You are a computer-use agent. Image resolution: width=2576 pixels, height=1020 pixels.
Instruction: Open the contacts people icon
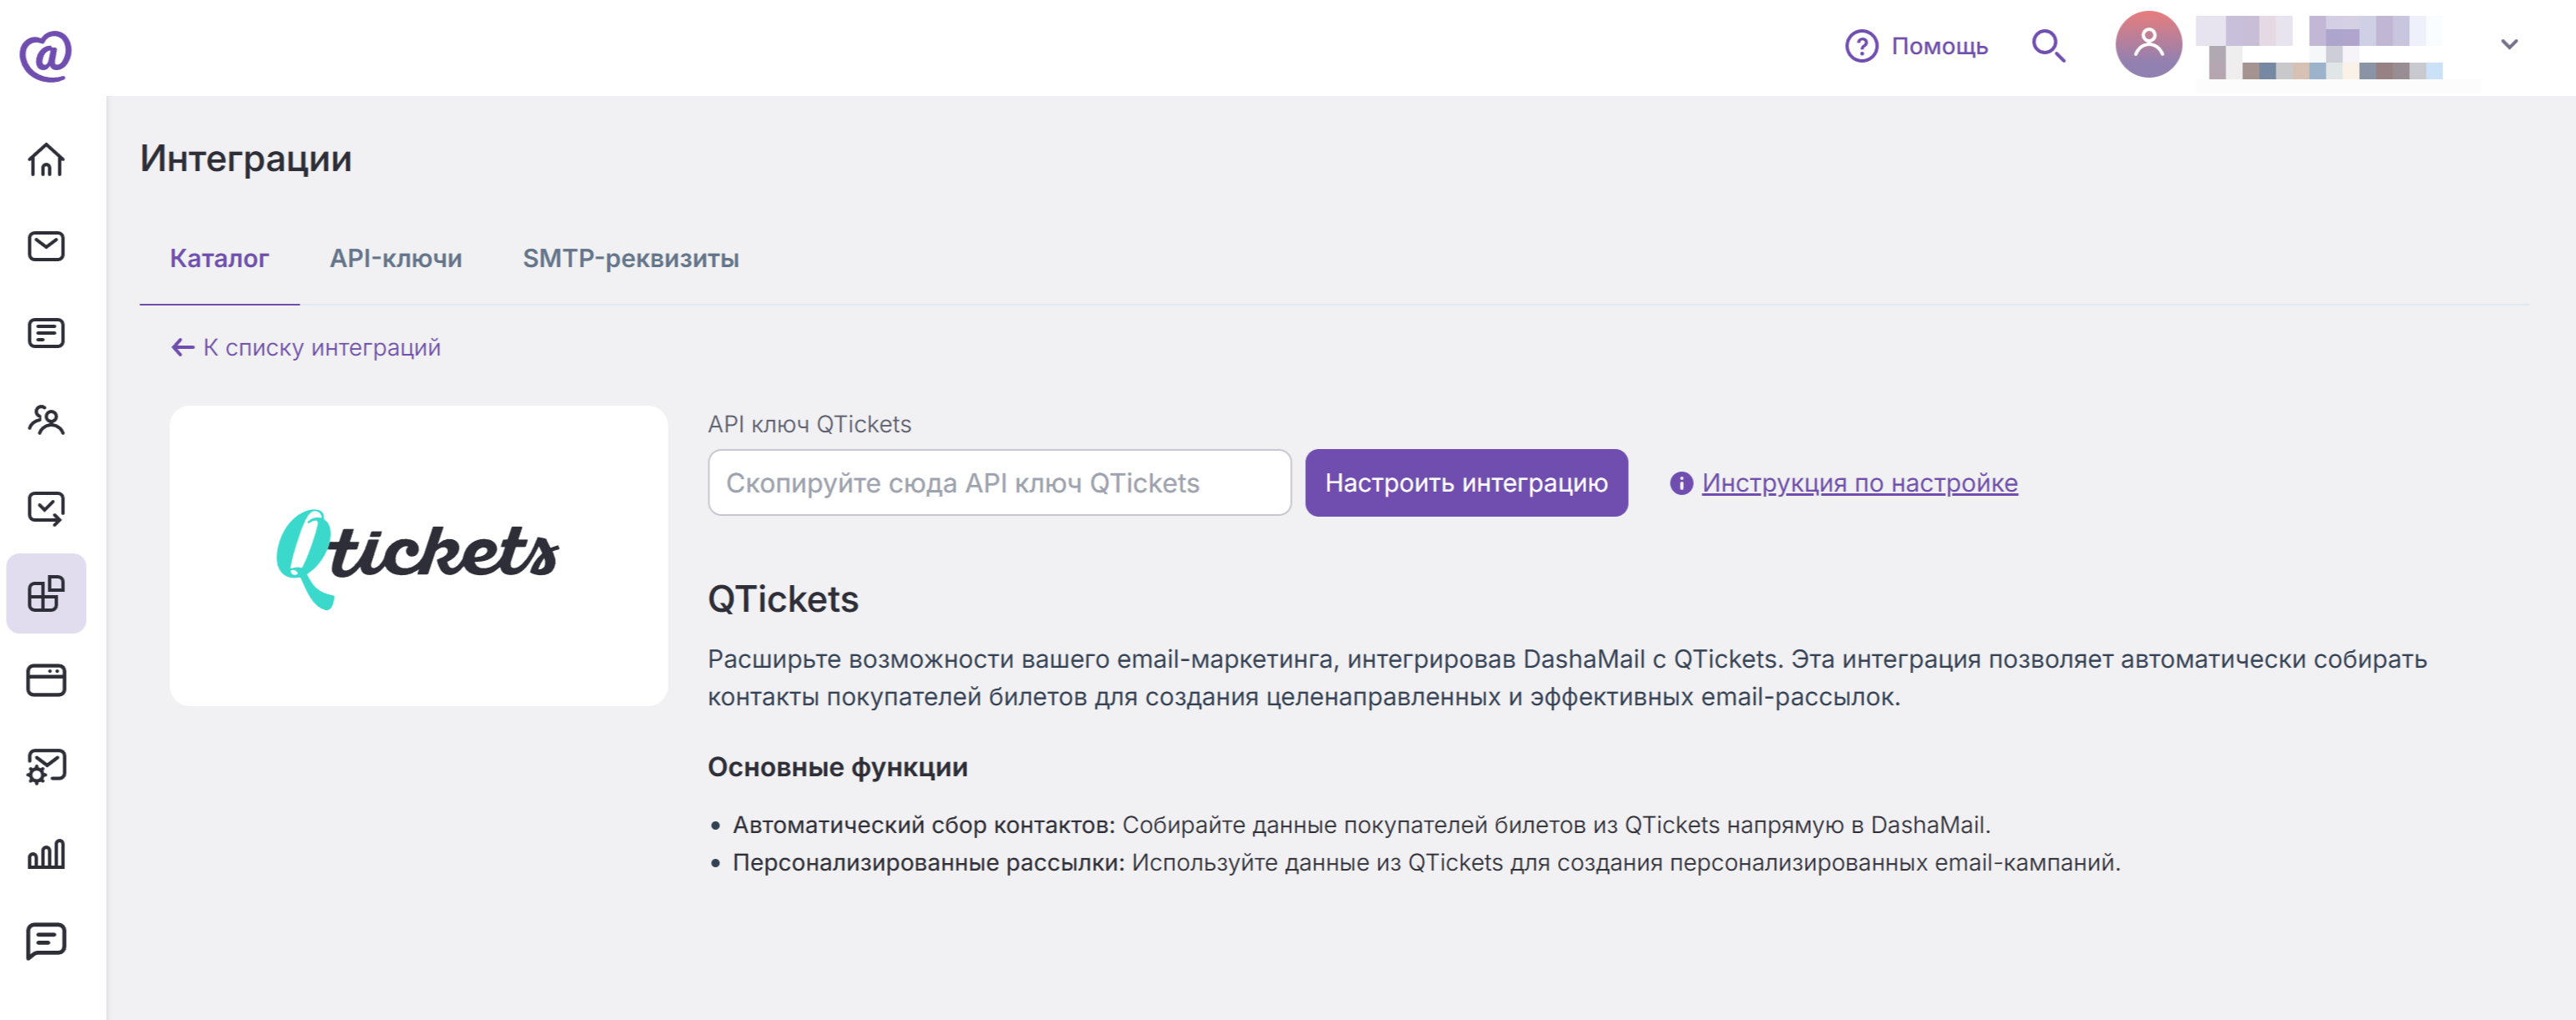point(46,420)
